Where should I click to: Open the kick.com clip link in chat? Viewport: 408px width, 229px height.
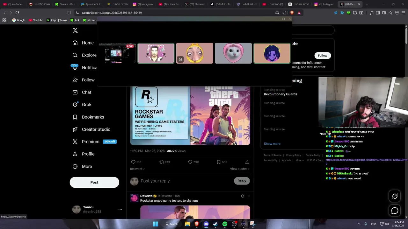[x=366, y=162]
